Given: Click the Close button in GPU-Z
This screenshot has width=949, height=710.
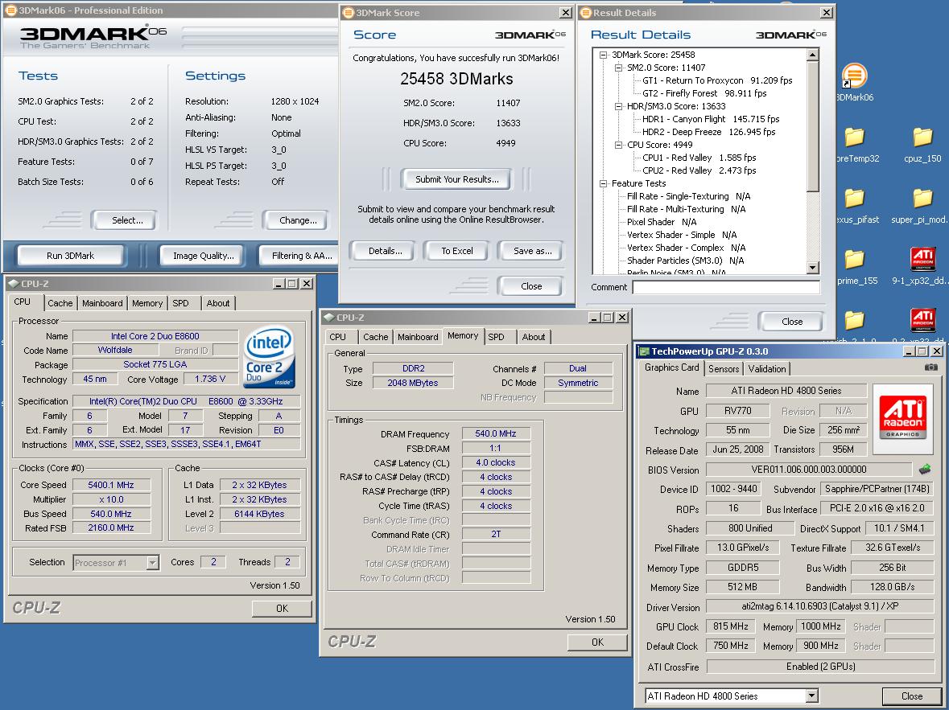Looking at the screenshot, I should (911, 696).
